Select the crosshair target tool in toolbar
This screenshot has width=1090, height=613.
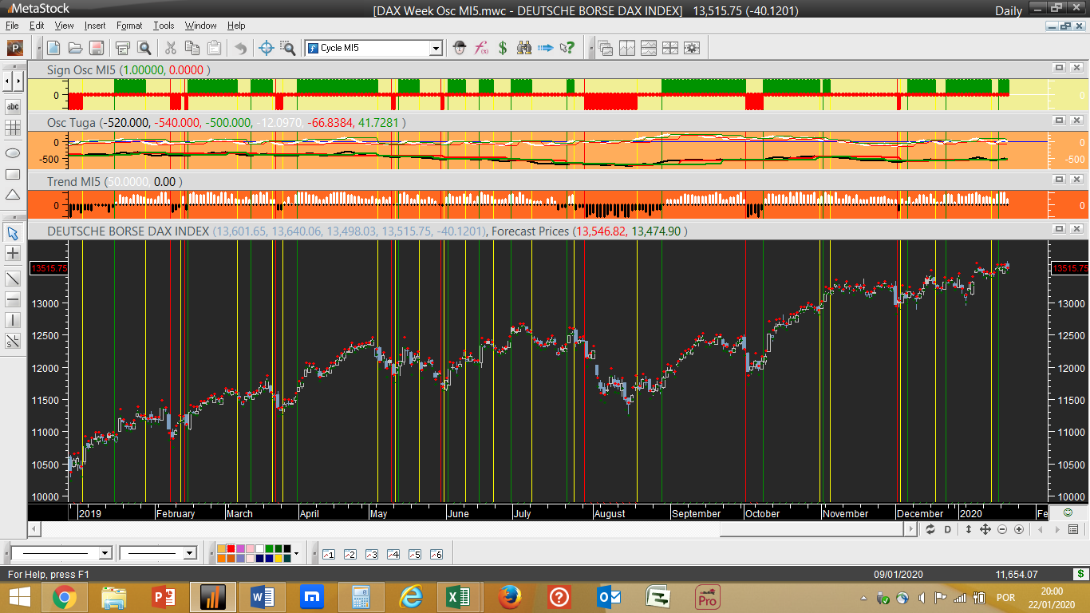[x=267, y=48]
